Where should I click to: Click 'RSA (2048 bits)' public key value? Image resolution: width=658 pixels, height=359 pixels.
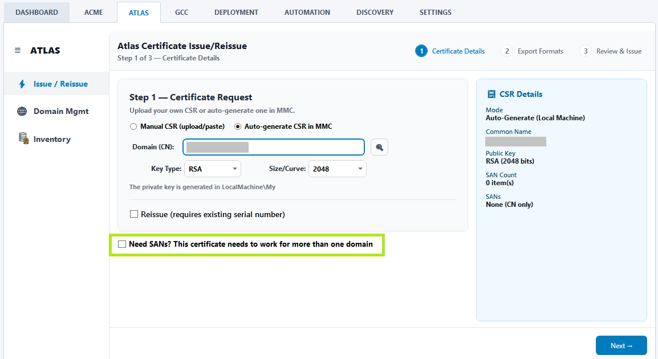[x=510, y=161]
